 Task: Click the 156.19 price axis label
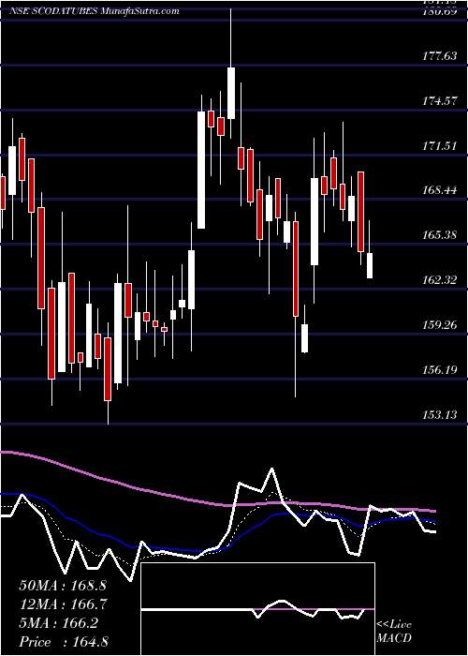[441, 370]
